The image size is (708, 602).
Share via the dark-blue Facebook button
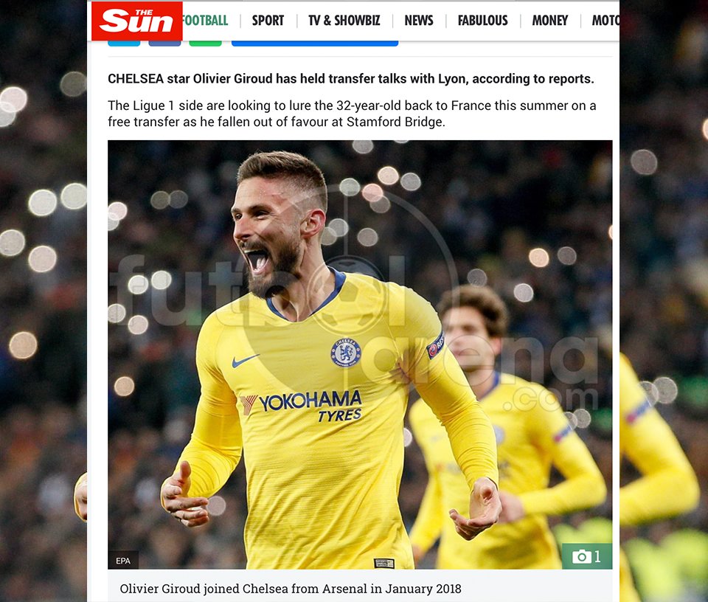click(164, 44)
